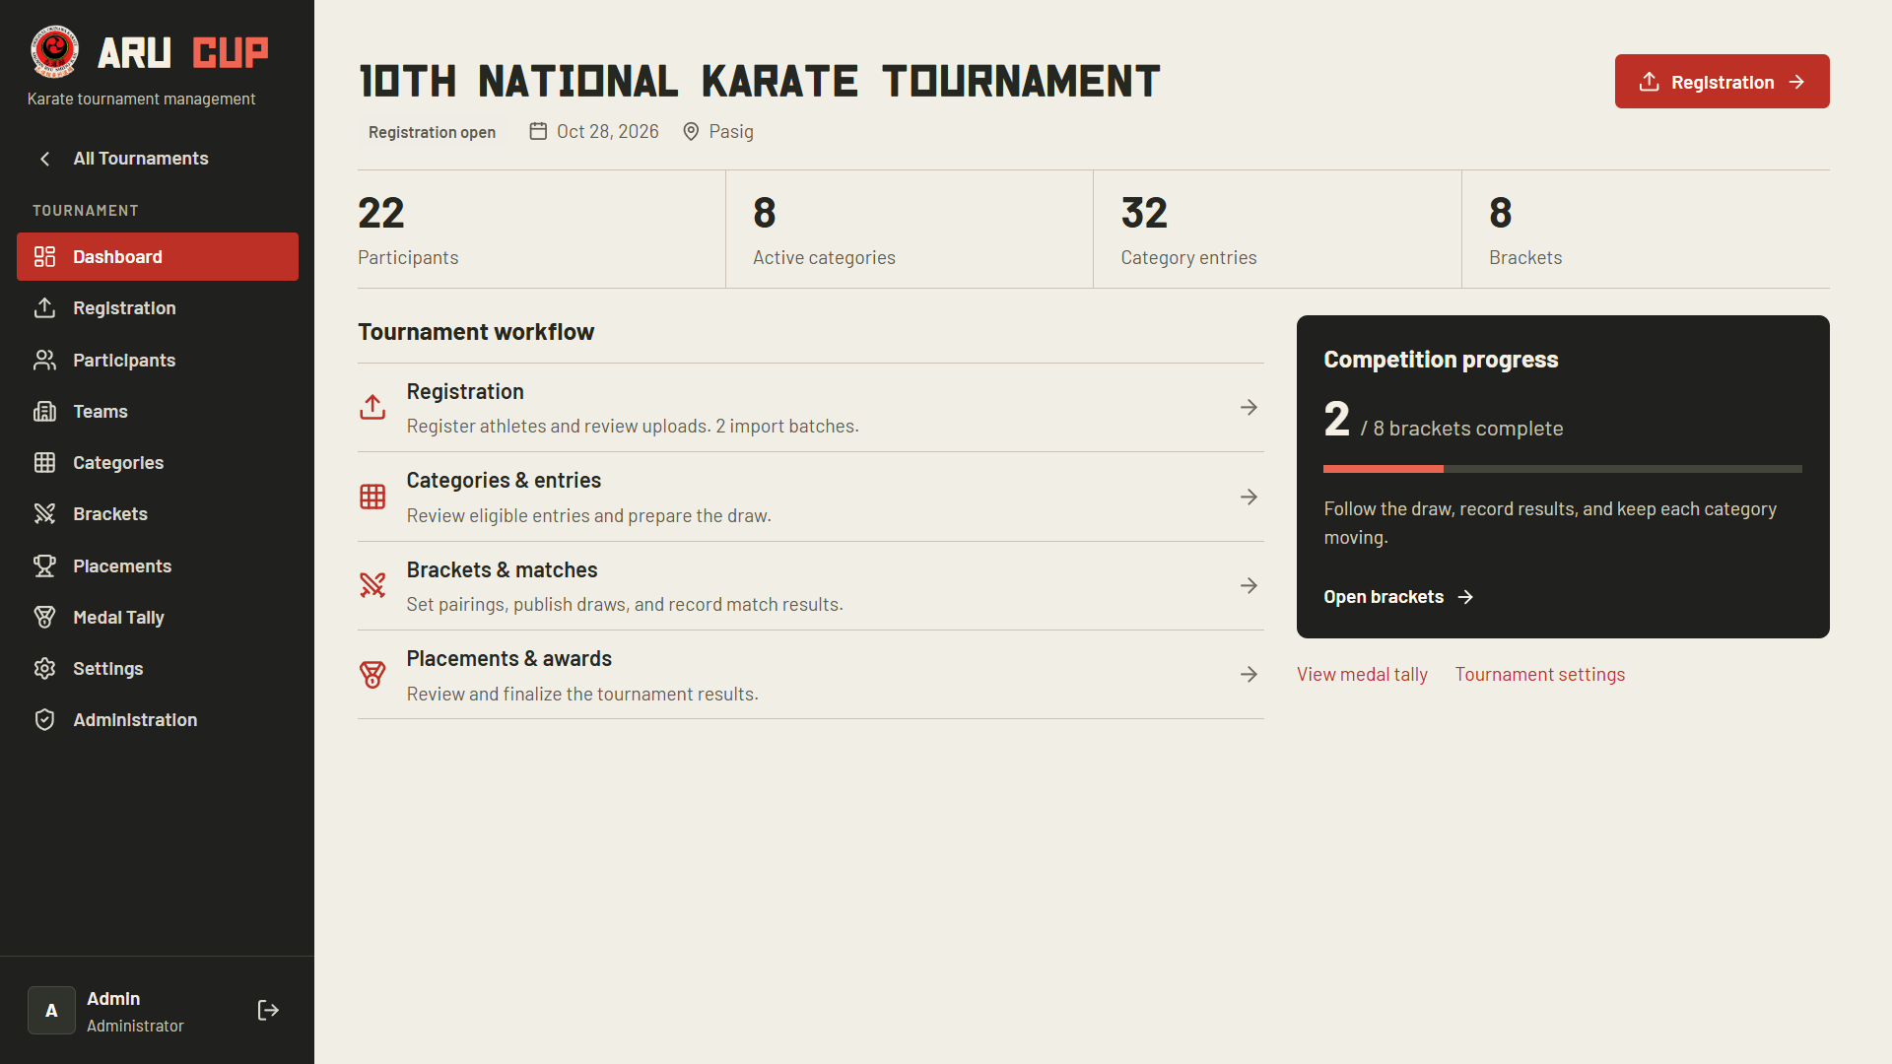
Task: Click the 22 Participants stat card
Action: tap(541, 230)
